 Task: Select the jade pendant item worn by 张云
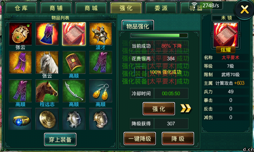pyautogui.click(x=20, y=34)
